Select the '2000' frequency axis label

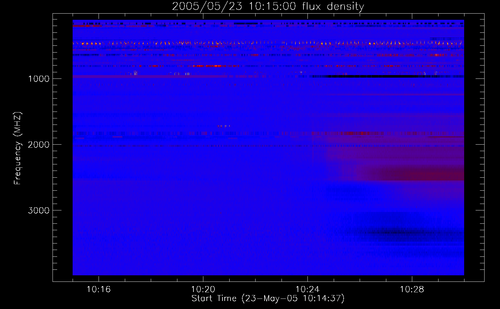39,145
